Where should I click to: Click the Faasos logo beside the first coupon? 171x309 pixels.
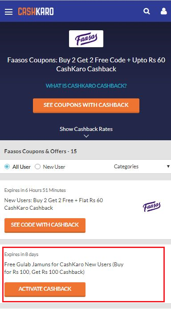click(x=151, y=207)
